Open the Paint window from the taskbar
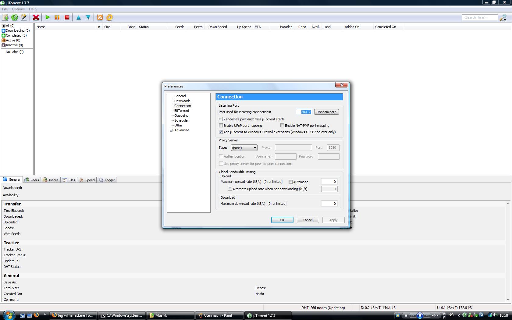The height and width of the screenshot is (320, 512). click(219, 315)
